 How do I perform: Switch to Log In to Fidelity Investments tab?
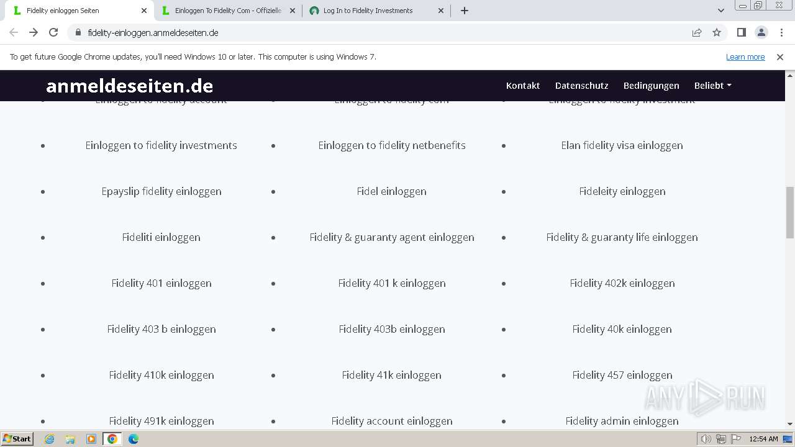coord(376,11)
